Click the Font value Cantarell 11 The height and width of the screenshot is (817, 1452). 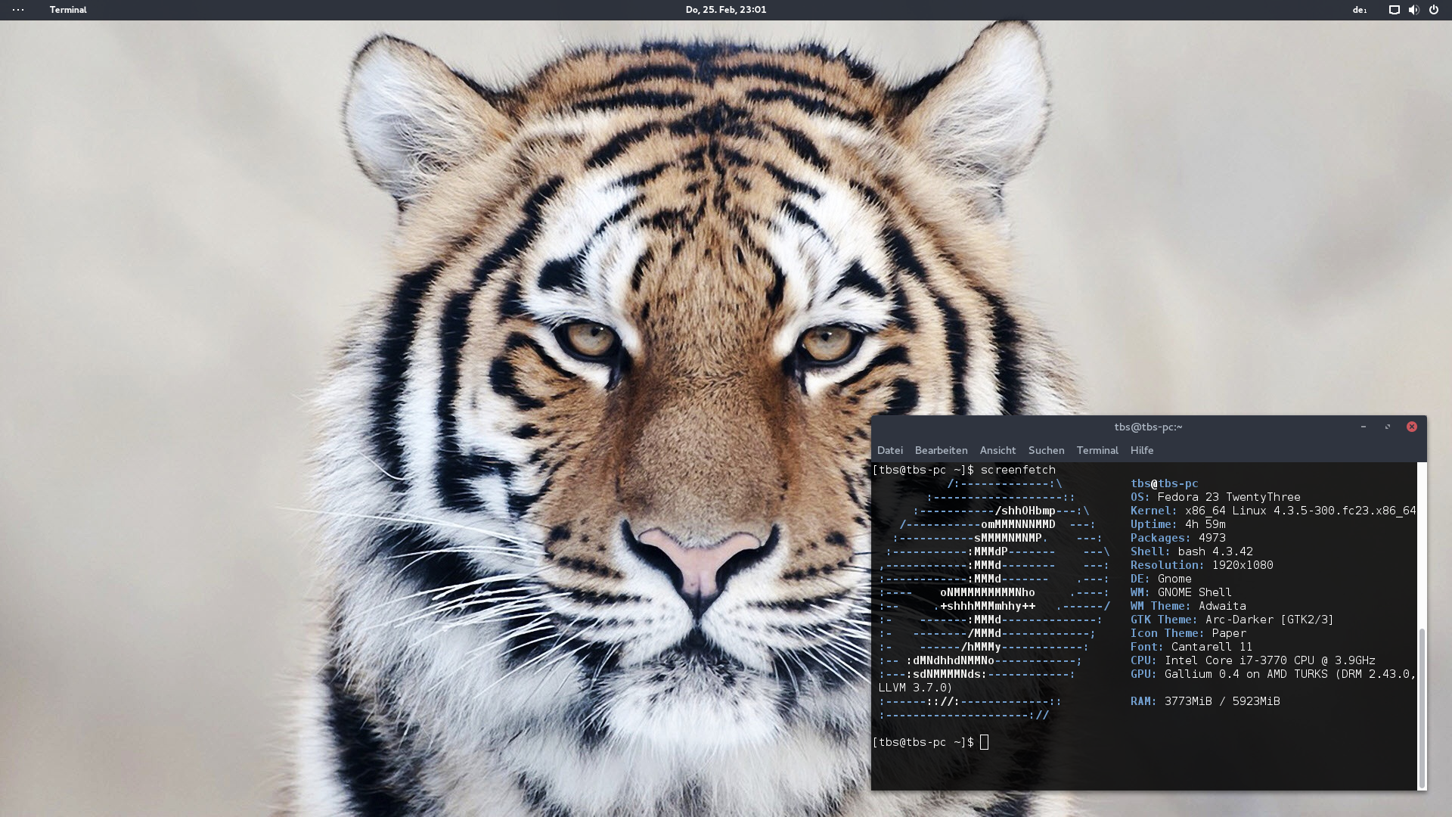[x=1212, y=647]
